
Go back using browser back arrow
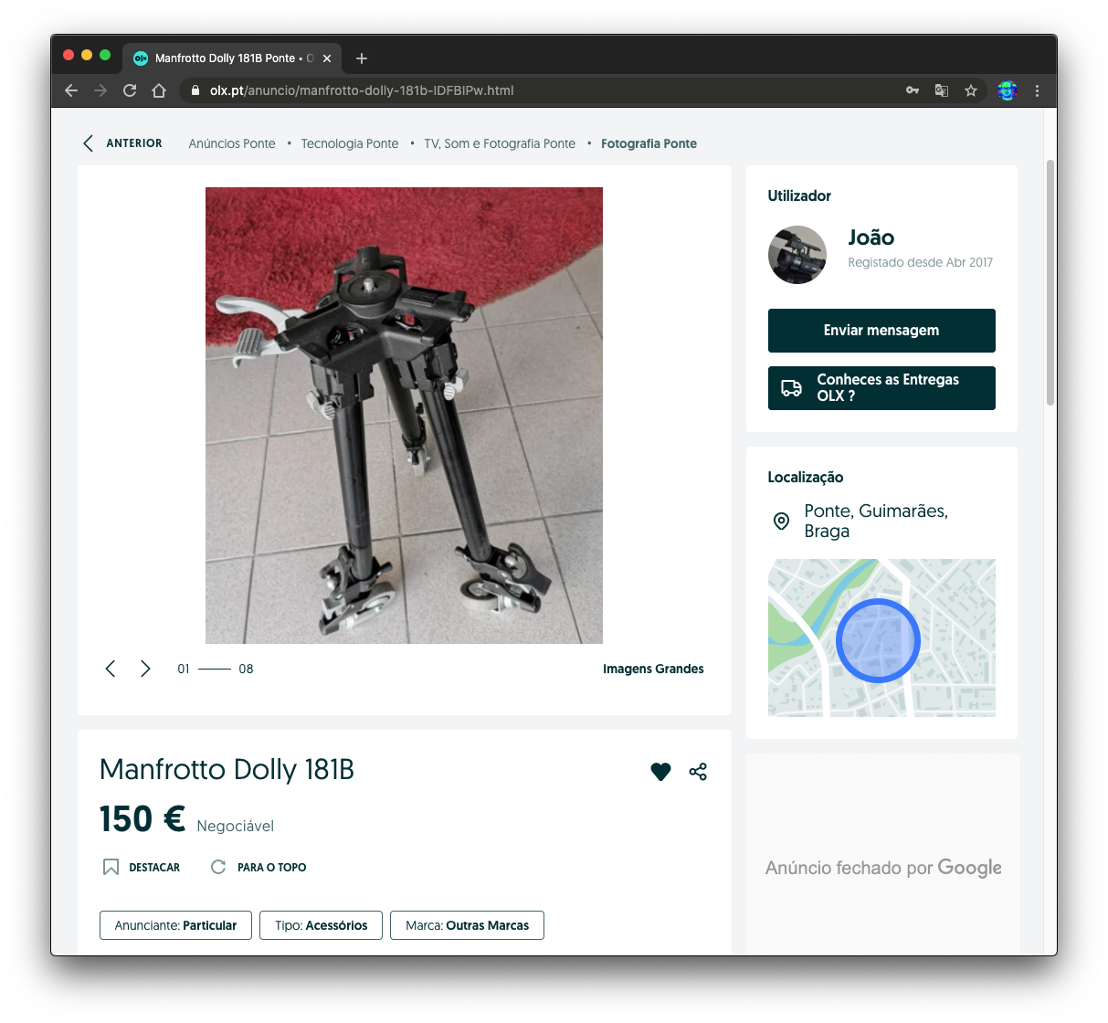pyautogui.click(x=71, y=90)
